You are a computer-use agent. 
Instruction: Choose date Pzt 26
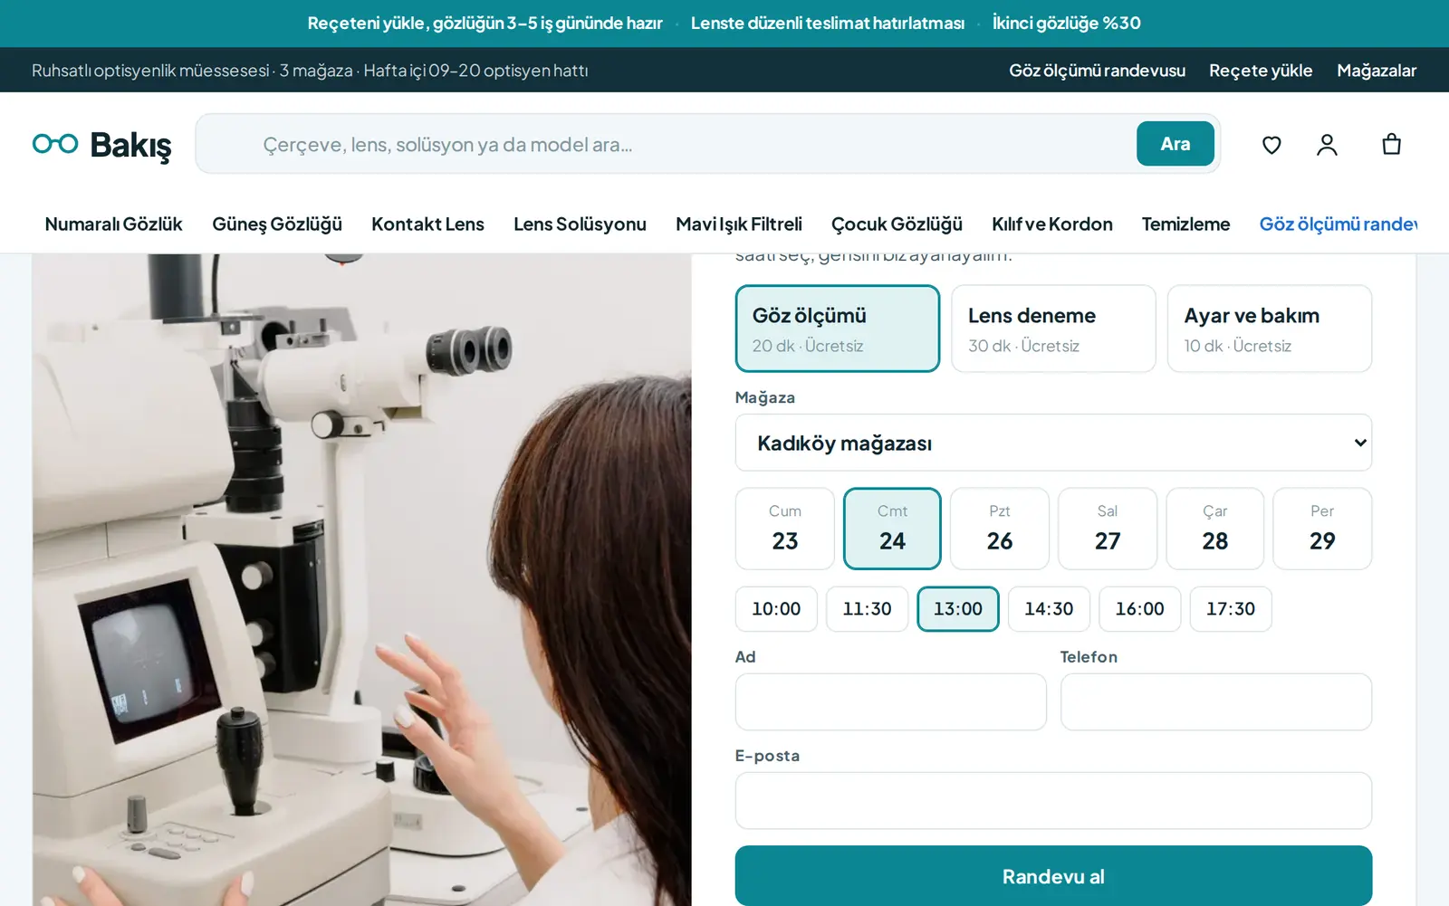tap(1000, 529)
